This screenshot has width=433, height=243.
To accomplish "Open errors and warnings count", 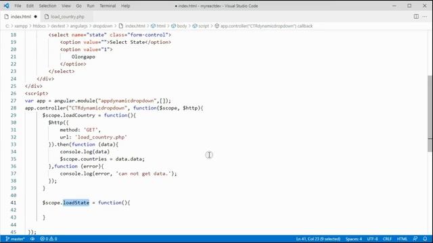I will click(49, 239).
